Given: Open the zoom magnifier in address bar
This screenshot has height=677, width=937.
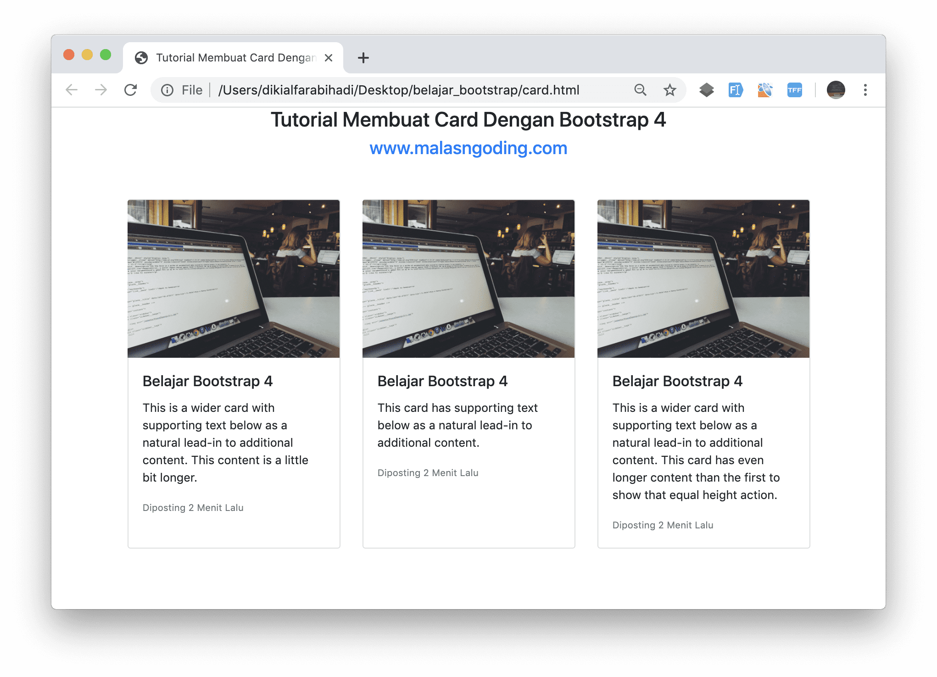Looking at the screenshot, I should [x=641, y=90].
